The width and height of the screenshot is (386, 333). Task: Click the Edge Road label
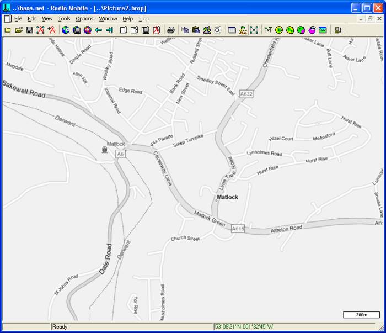click(x=131, y=91)
